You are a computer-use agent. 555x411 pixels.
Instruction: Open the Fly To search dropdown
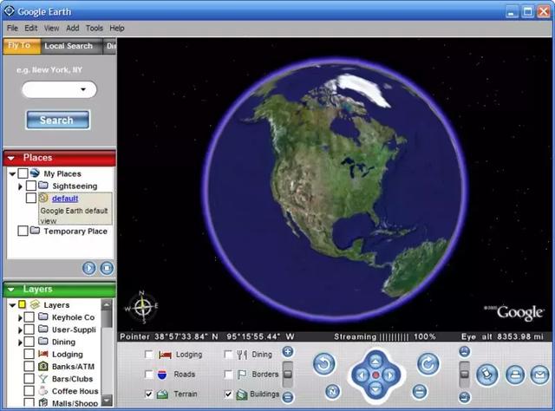tap(83, 89)
